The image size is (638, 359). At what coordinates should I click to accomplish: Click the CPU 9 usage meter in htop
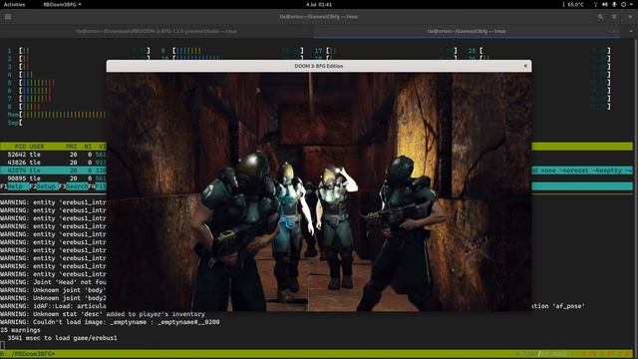[232, 51]
